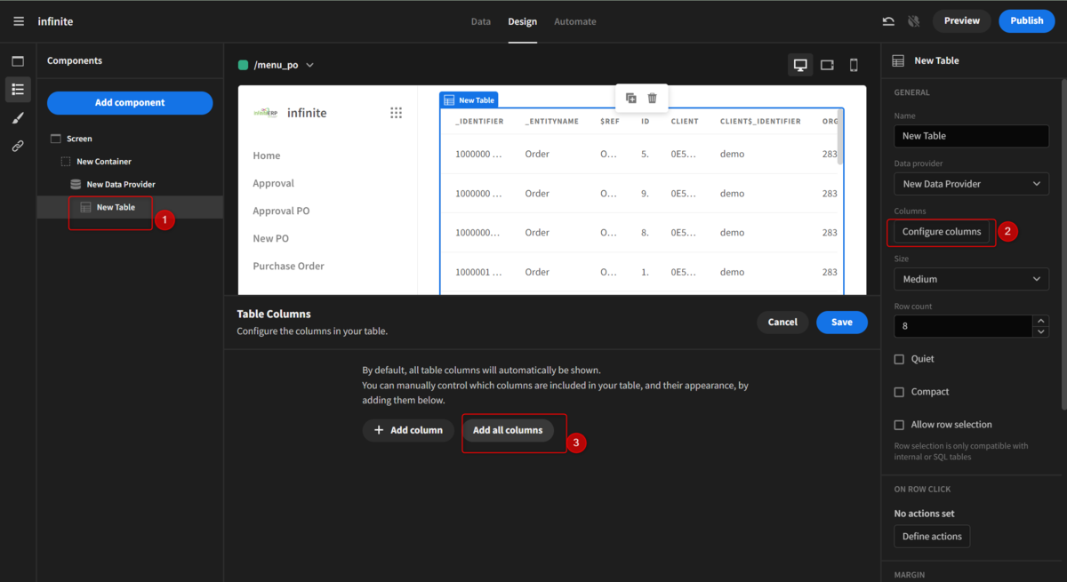Open the Theme brush panel

(18, 117)
